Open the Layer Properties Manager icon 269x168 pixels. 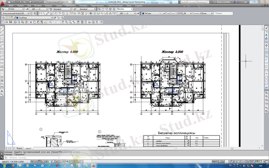(x=3, y=18)
